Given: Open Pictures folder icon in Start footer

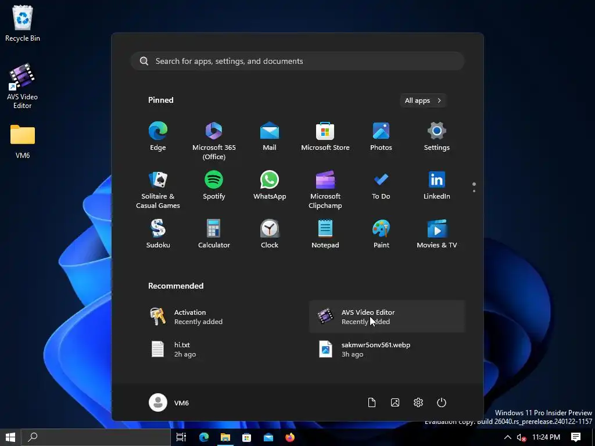Looking at the screenshot, I should coord(395,402).
